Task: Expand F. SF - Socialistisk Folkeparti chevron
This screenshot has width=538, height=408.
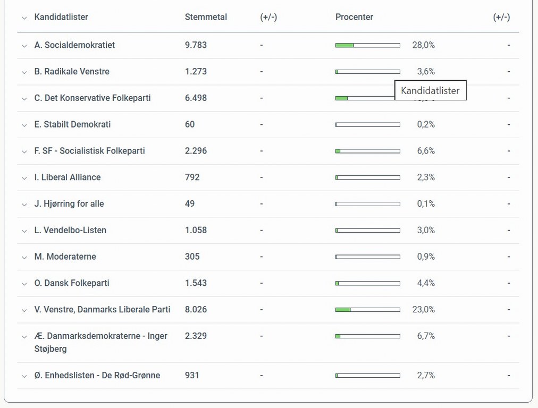Action: [24, 151]
